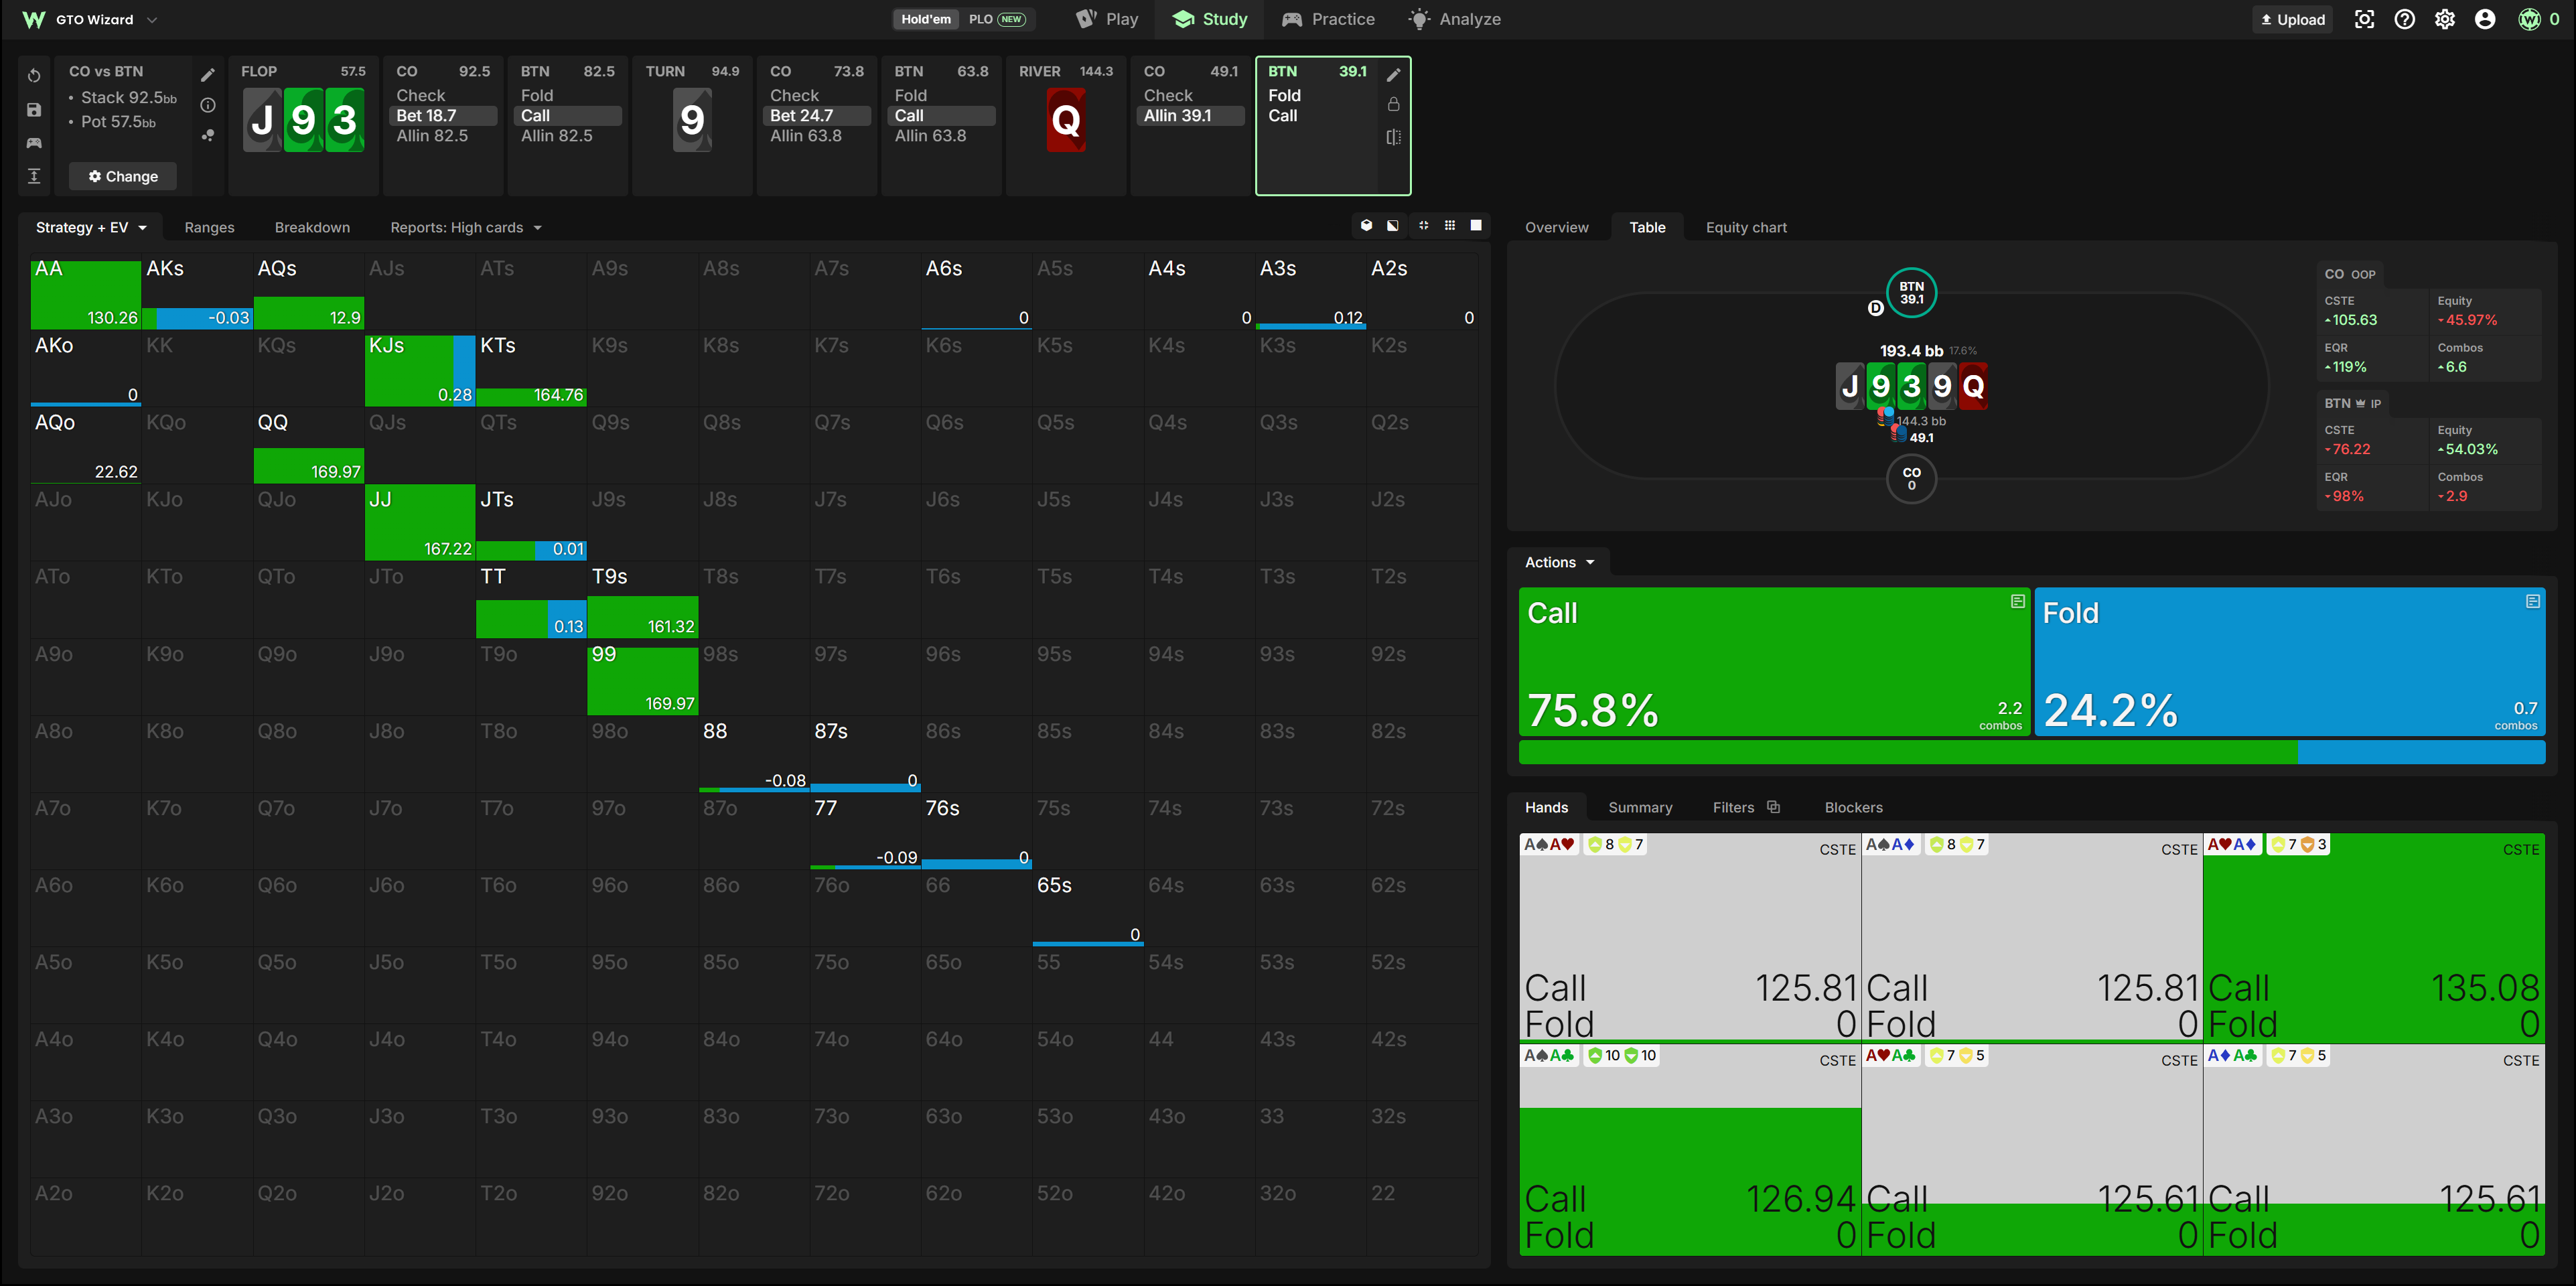Click the Upload button
Screen dimensions: 2576x1286
click(2292, 19)
